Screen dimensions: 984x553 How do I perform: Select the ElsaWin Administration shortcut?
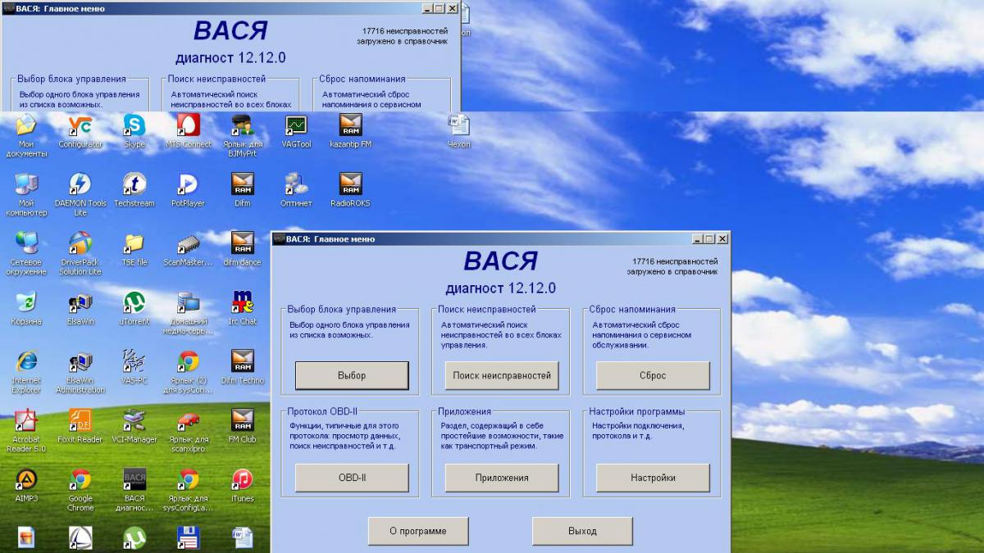(x=80, y=371)
